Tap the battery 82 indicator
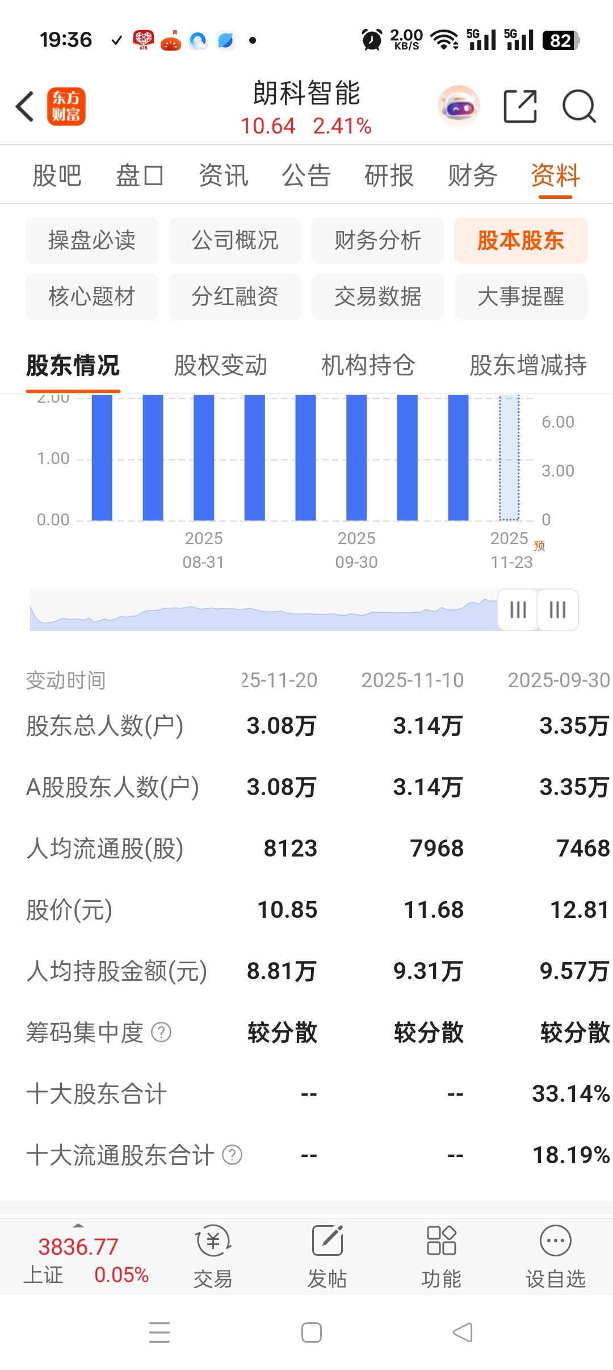 [561, 40]
